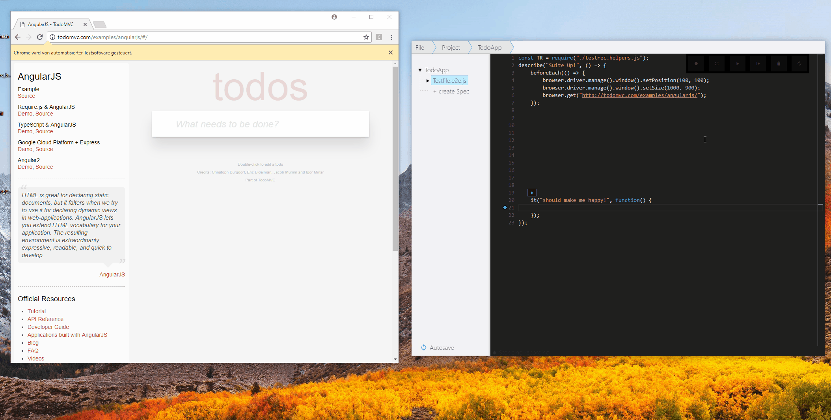Open a new Chrome tab
The width and height of the screenshot is (831, 420).
100,25
